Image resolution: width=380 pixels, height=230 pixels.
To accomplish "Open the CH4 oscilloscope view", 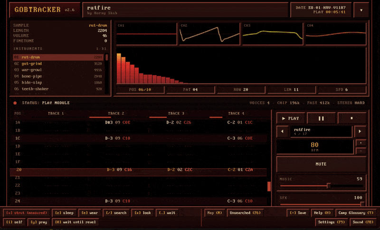I will (x=336, y=34).
